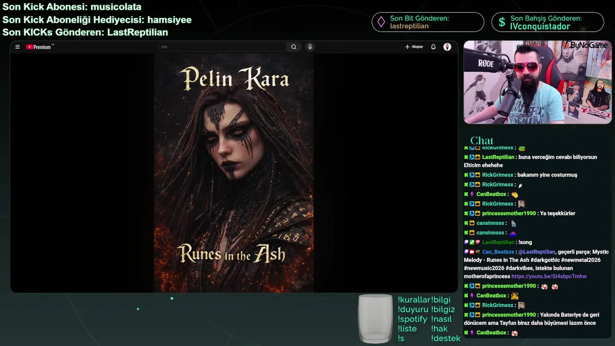Viewport: 615px width, 346px height.
Task: Click the Pelin Kara video cover art
Action: click(x=234, y=173)
